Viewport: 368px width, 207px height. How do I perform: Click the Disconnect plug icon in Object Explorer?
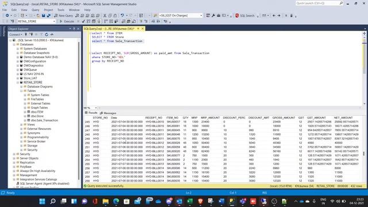coord(31,34)
